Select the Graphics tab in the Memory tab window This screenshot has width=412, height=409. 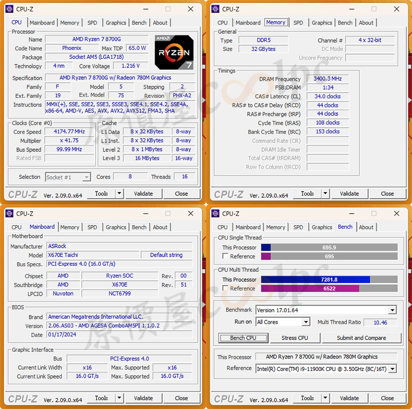coord(322,23)
